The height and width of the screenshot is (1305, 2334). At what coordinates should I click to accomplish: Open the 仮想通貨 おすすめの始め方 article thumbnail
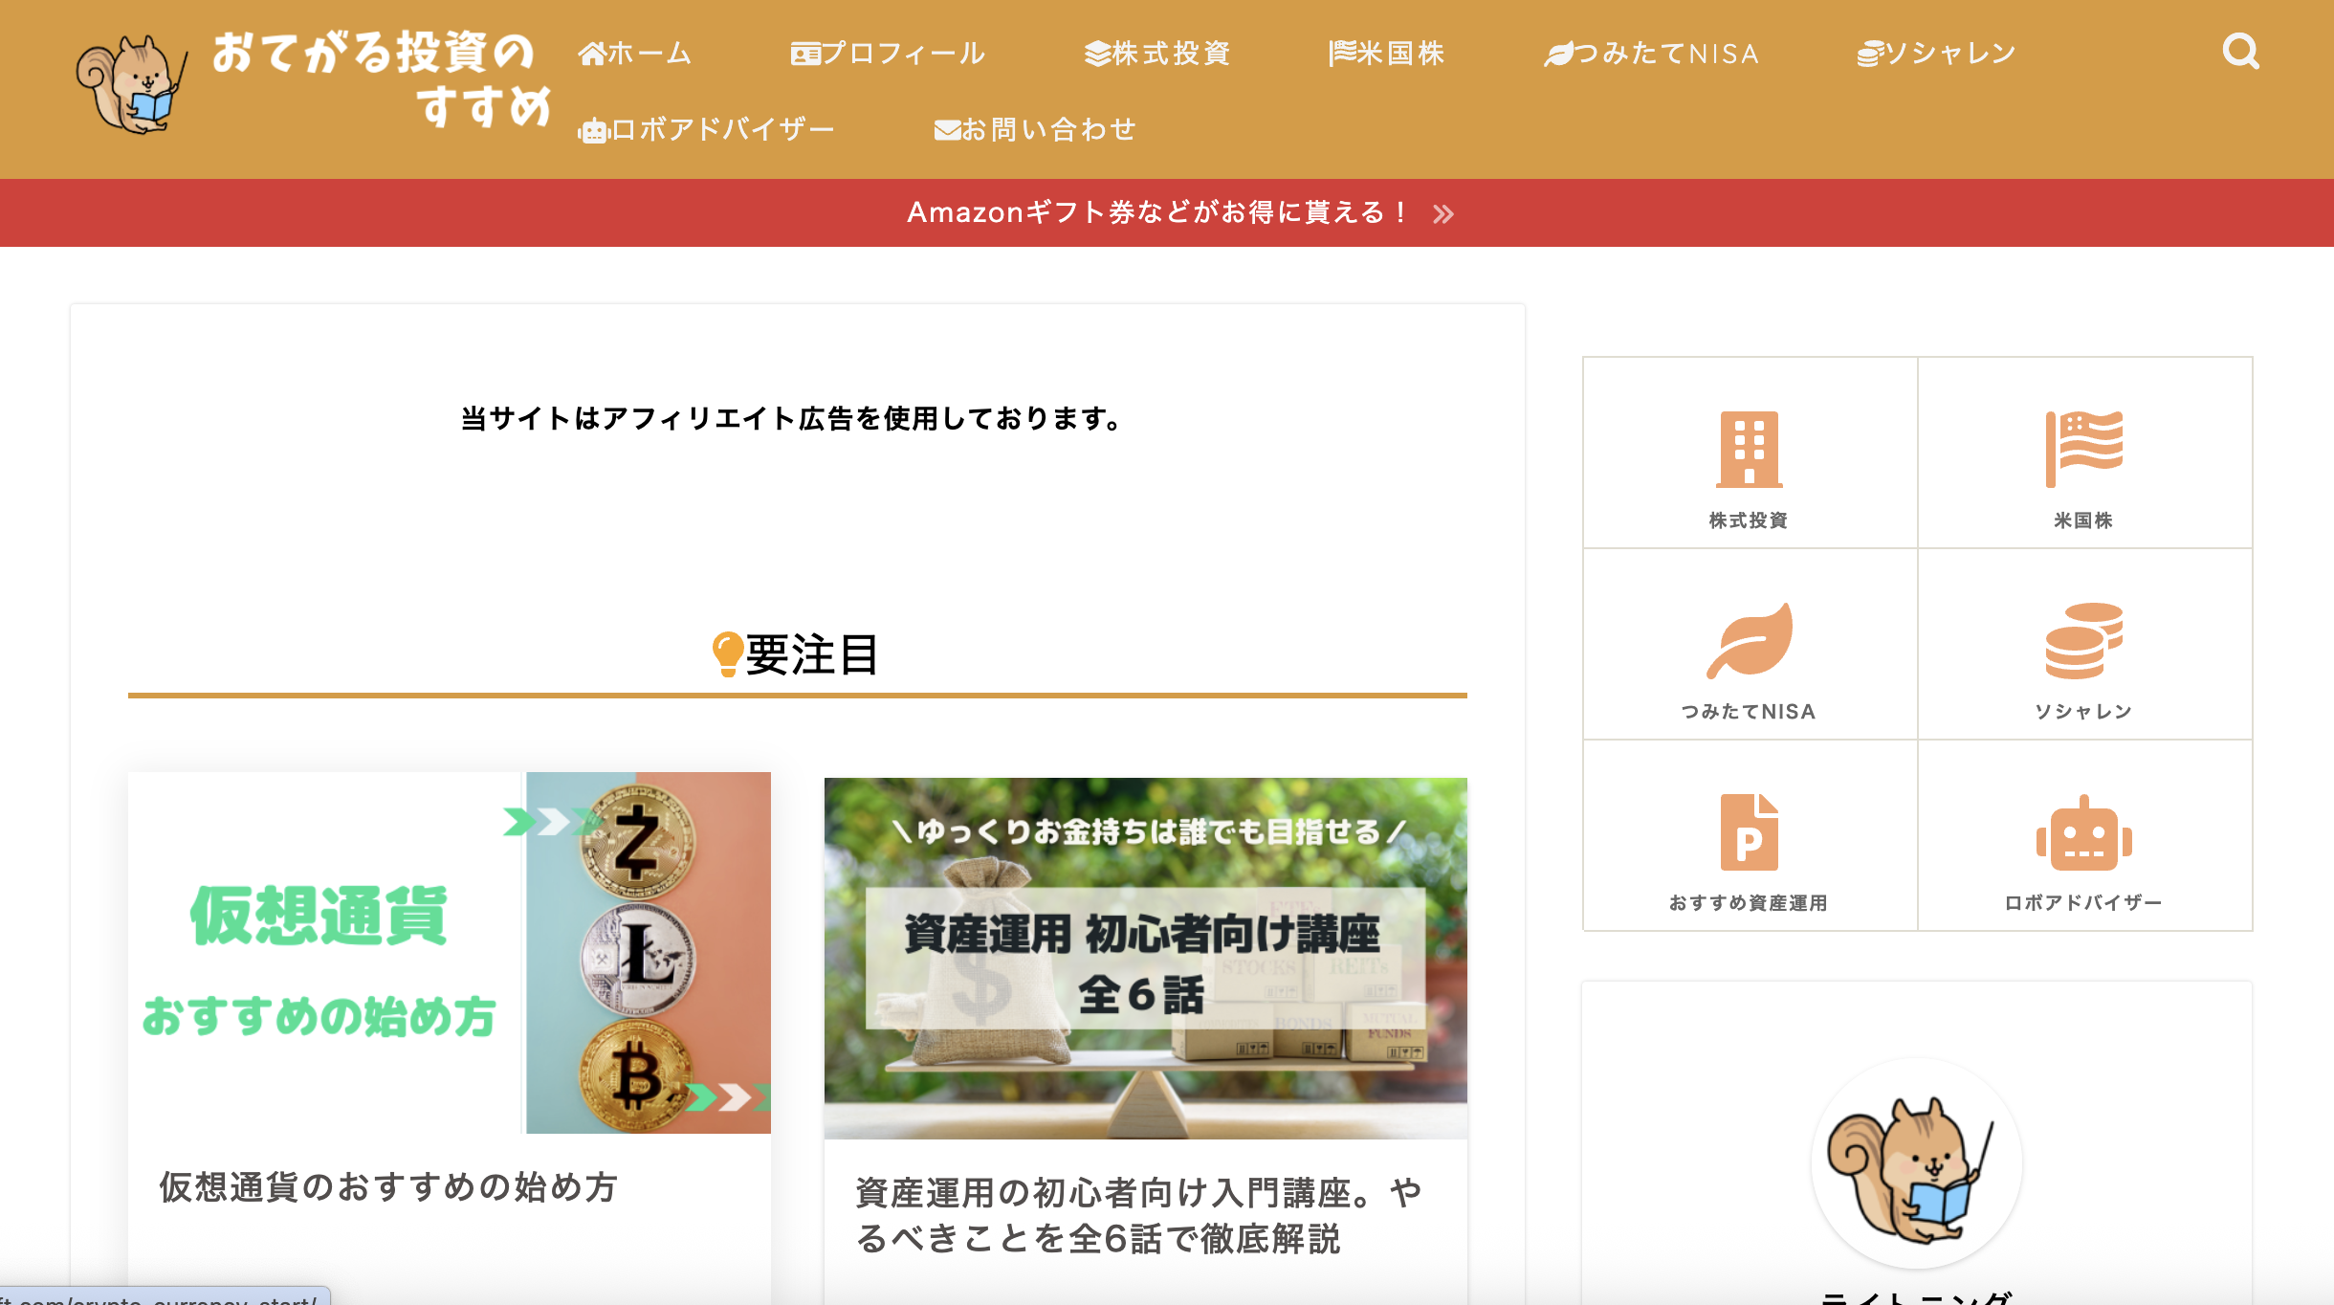pos(450,953)
